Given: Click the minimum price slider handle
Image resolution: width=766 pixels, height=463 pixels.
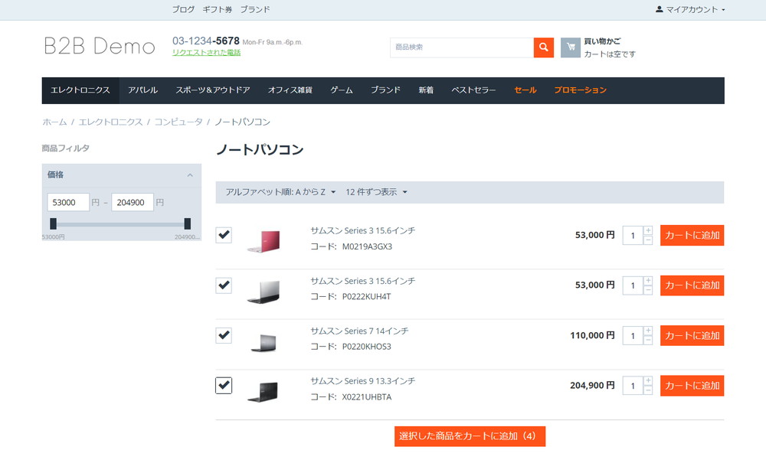Looking at the screenshot, I should (54, 224).
